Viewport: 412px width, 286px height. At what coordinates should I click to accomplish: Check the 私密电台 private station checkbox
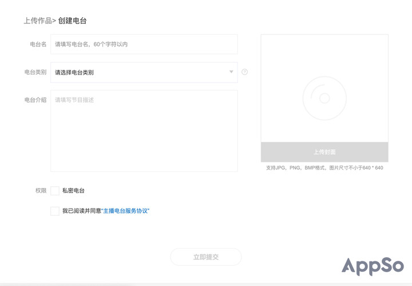55,190
